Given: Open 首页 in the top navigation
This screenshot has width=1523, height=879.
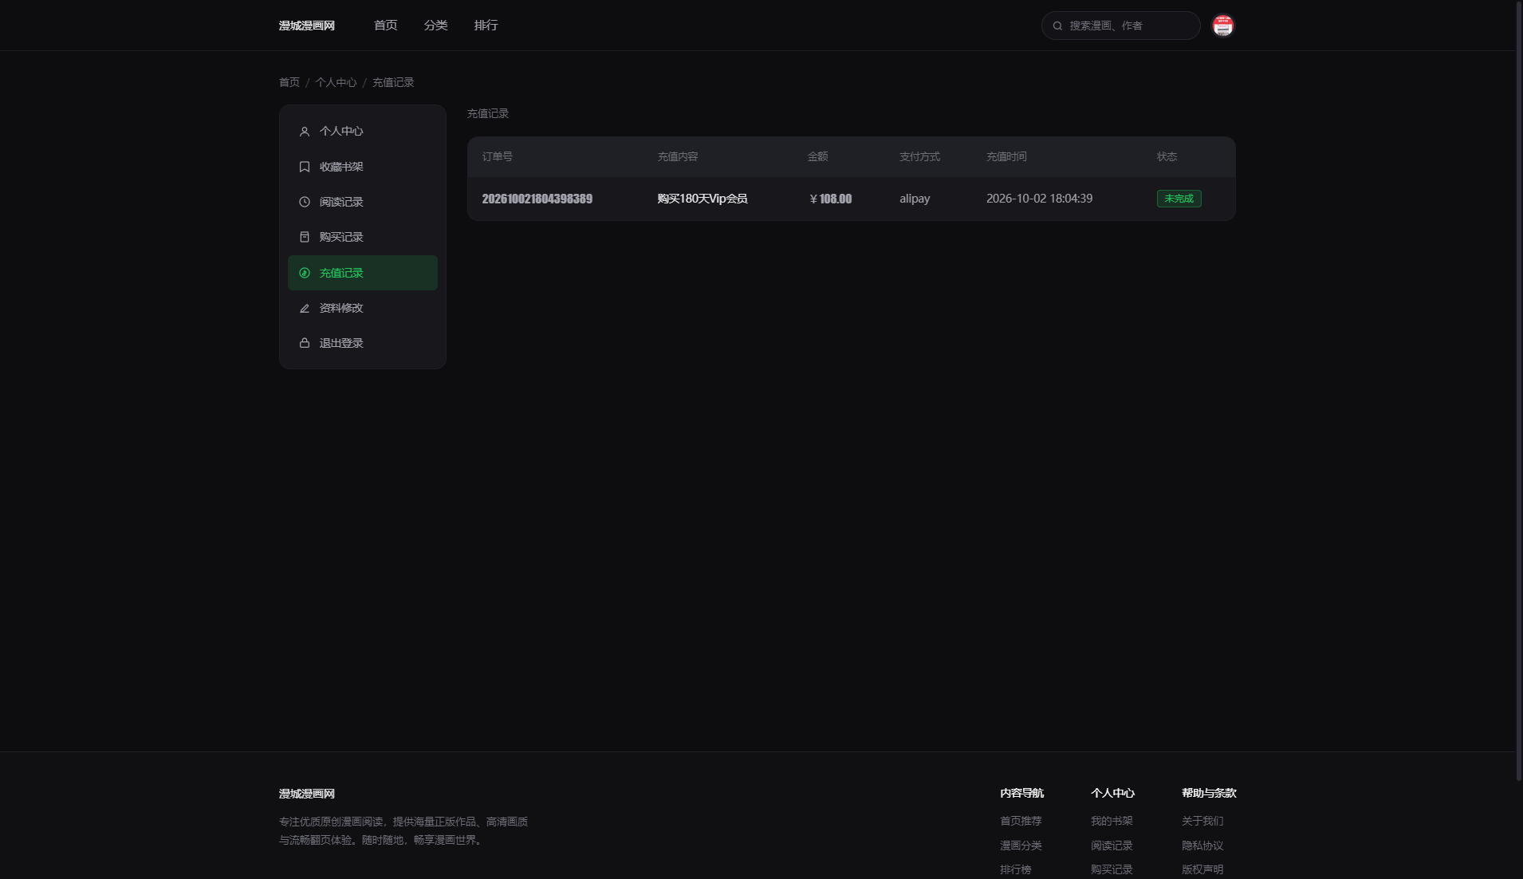Looking at the screenshot, I should coord(386,26).
